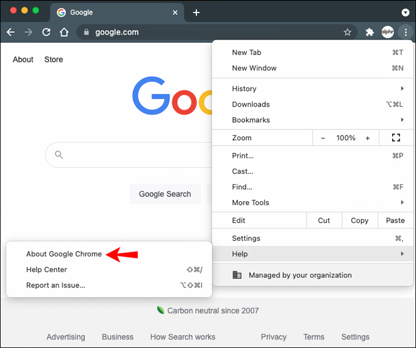Screen dimensions: 416x348
Task: Open the Store link
Action: [54, 59]
